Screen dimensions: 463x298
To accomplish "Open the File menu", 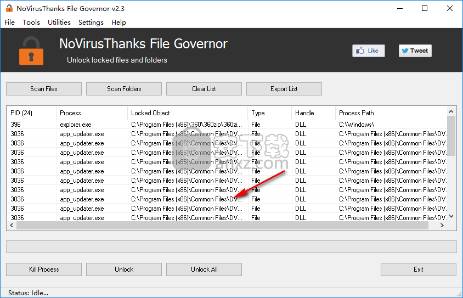I will coord(9,23).
